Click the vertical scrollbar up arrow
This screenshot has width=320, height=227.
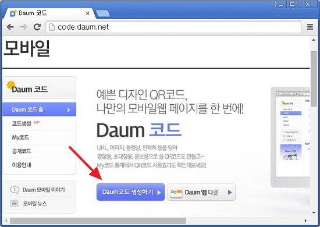tap(314, 40)
